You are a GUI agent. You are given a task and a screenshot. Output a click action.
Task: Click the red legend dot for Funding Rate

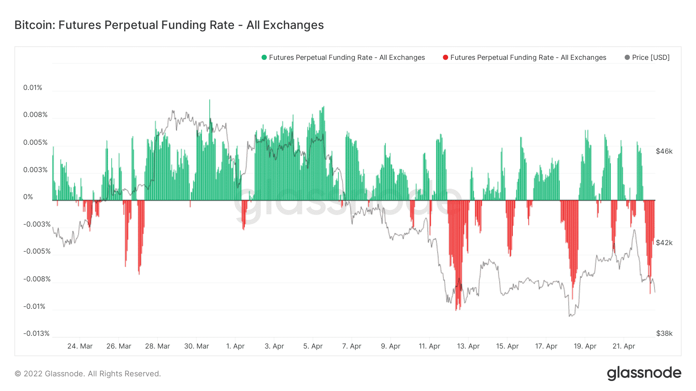tap(445, 58)
